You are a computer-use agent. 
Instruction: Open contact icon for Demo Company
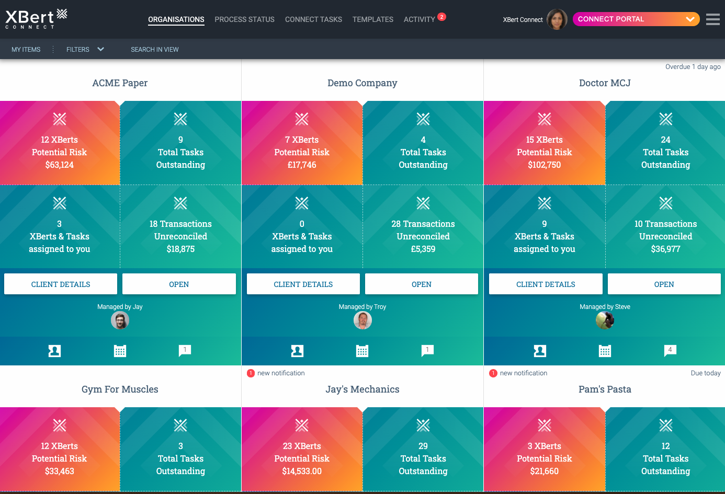297,351
